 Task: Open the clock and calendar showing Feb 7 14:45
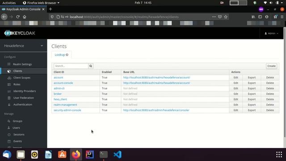tap(143, 3)
